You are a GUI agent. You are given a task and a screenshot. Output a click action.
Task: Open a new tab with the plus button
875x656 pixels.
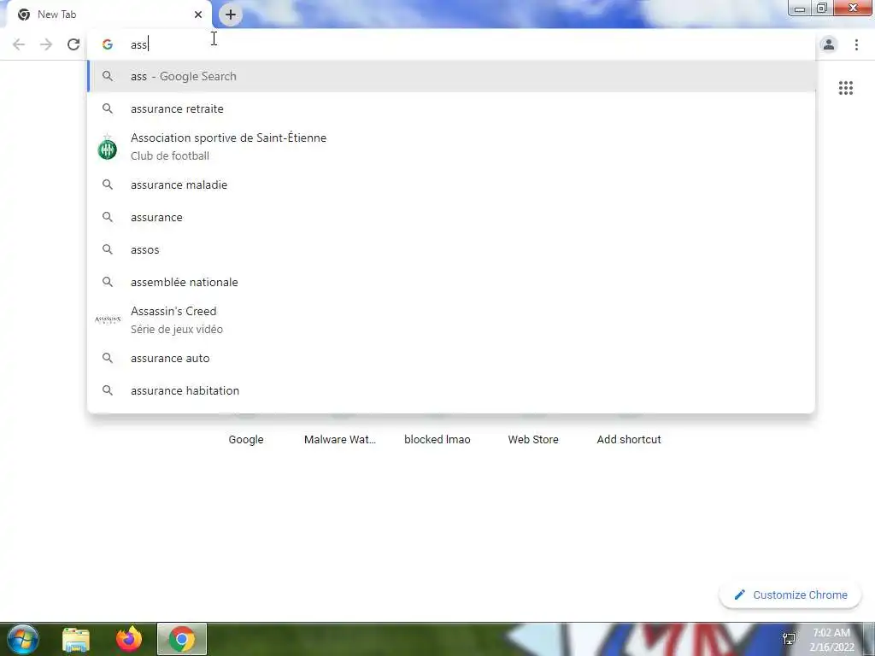231,15
